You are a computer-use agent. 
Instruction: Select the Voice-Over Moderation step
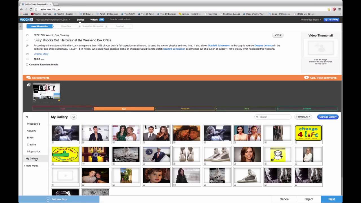pyautogui.click(x=93, y=26)
